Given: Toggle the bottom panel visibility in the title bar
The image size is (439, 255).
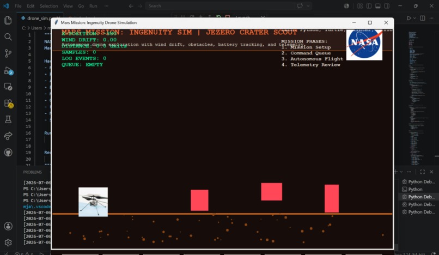Looking at the screenshot, I should click(x=378, y=6).
